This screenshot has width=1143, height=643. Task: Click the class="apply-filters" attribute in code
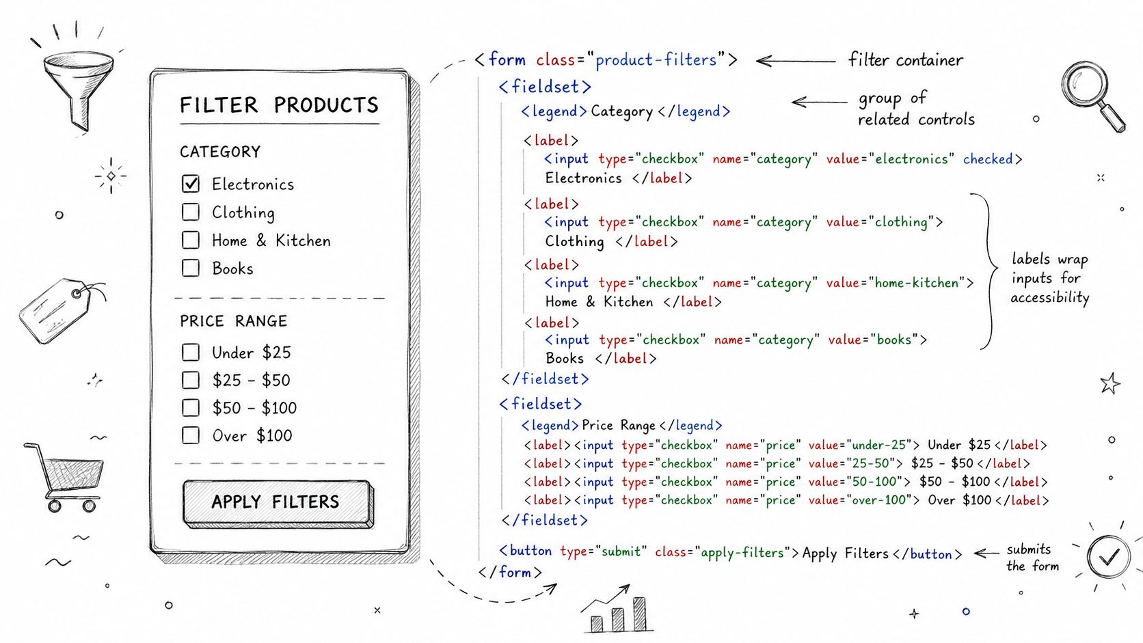point(723,552)
